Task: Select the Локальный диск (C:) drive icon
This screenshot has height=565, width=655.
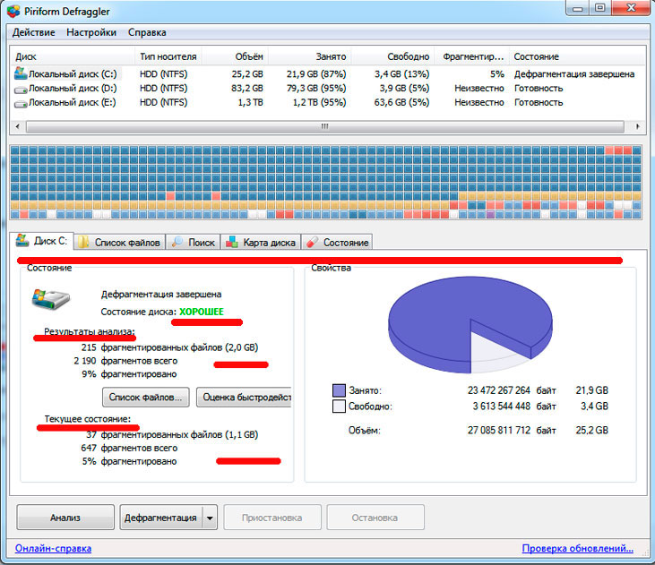Action: point(21,73)
